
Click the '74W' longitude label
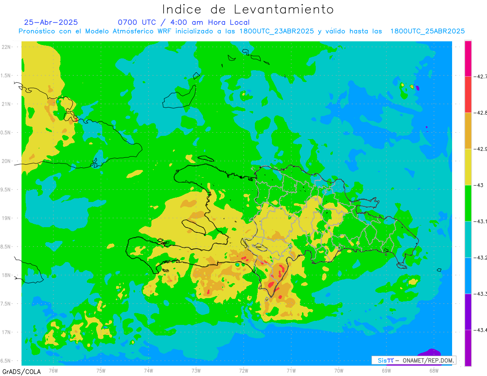pos(149,370)
